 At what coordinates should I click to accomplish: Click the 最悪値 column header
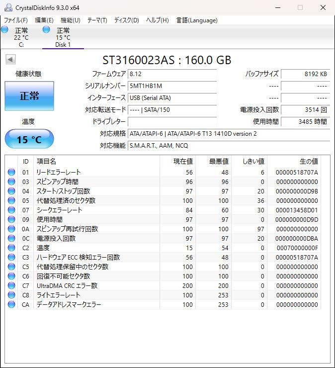click(x=214, y=162)
